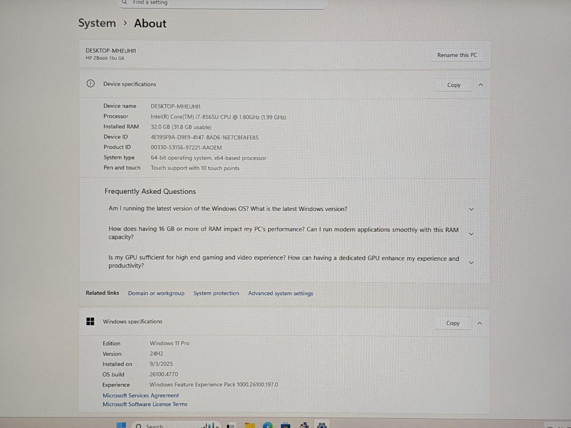Expand the 16 GB RAM performance FAQ
The image size is (571, 428).
point(471,234)
